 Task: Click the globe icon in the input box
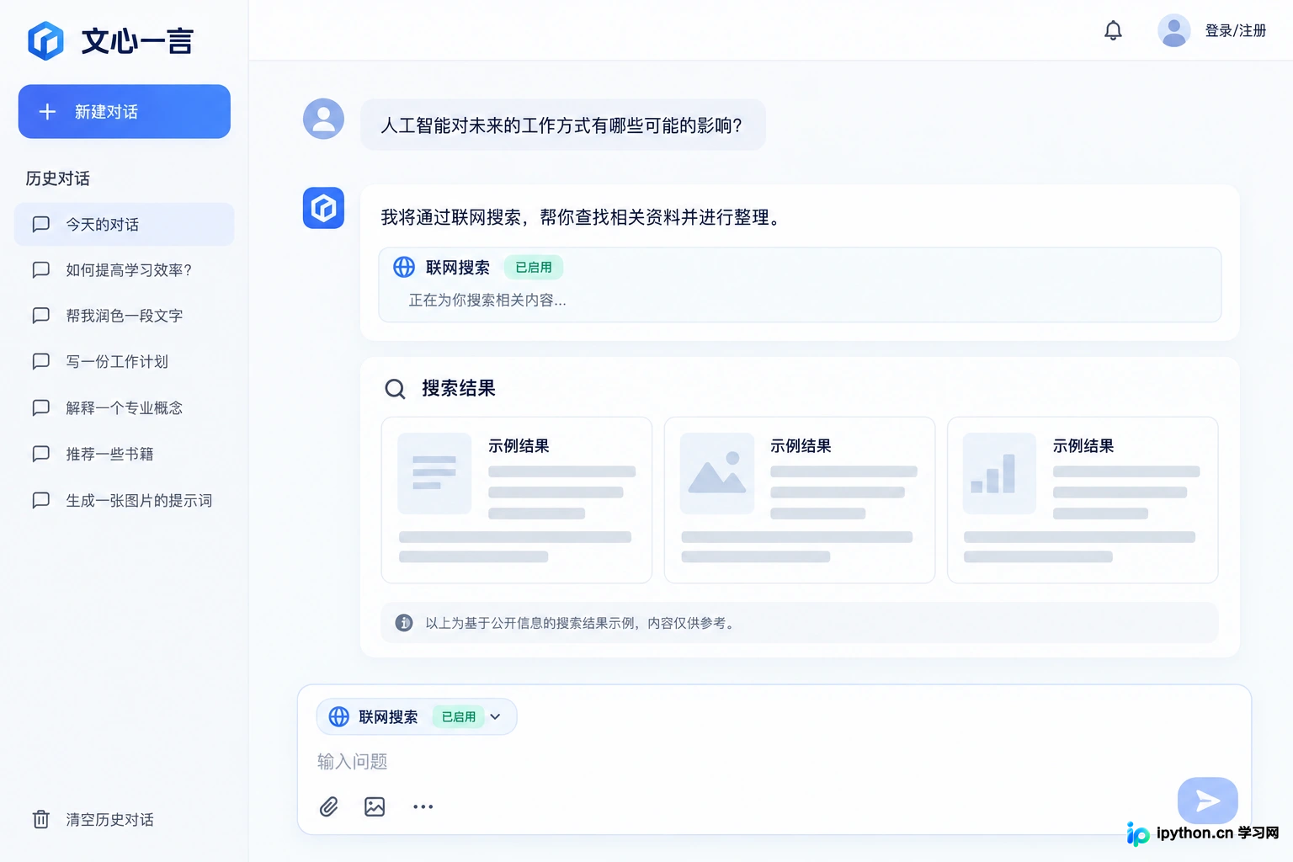tap(338, 716)
